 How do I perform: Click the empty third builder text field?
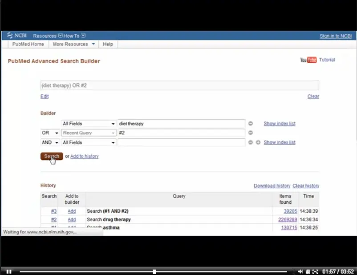pos(182,142)
